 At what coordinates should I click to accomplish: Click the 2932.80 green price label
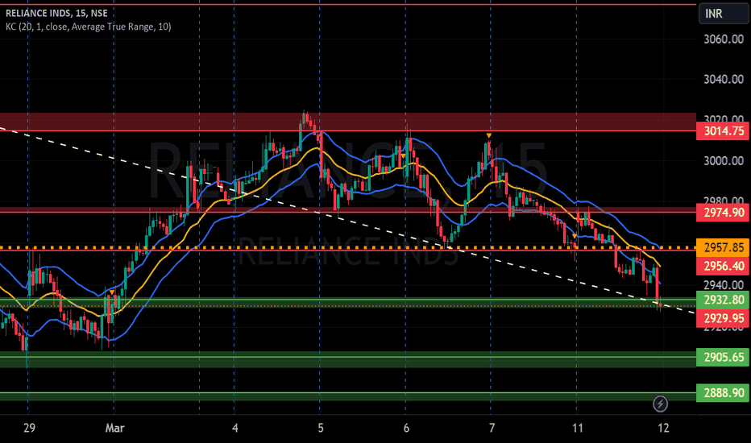(724, 300)
